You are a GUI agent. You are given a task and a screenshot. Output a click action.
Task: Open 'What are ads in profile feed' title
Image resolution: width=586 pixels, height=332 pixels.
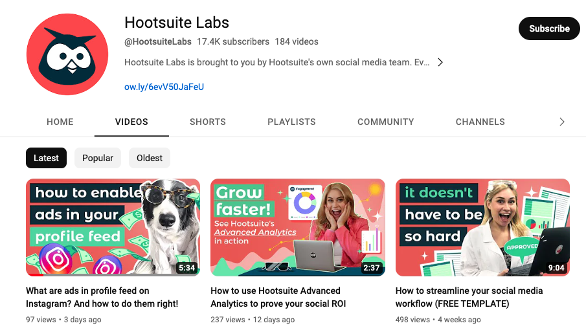(x=102, y=297)
